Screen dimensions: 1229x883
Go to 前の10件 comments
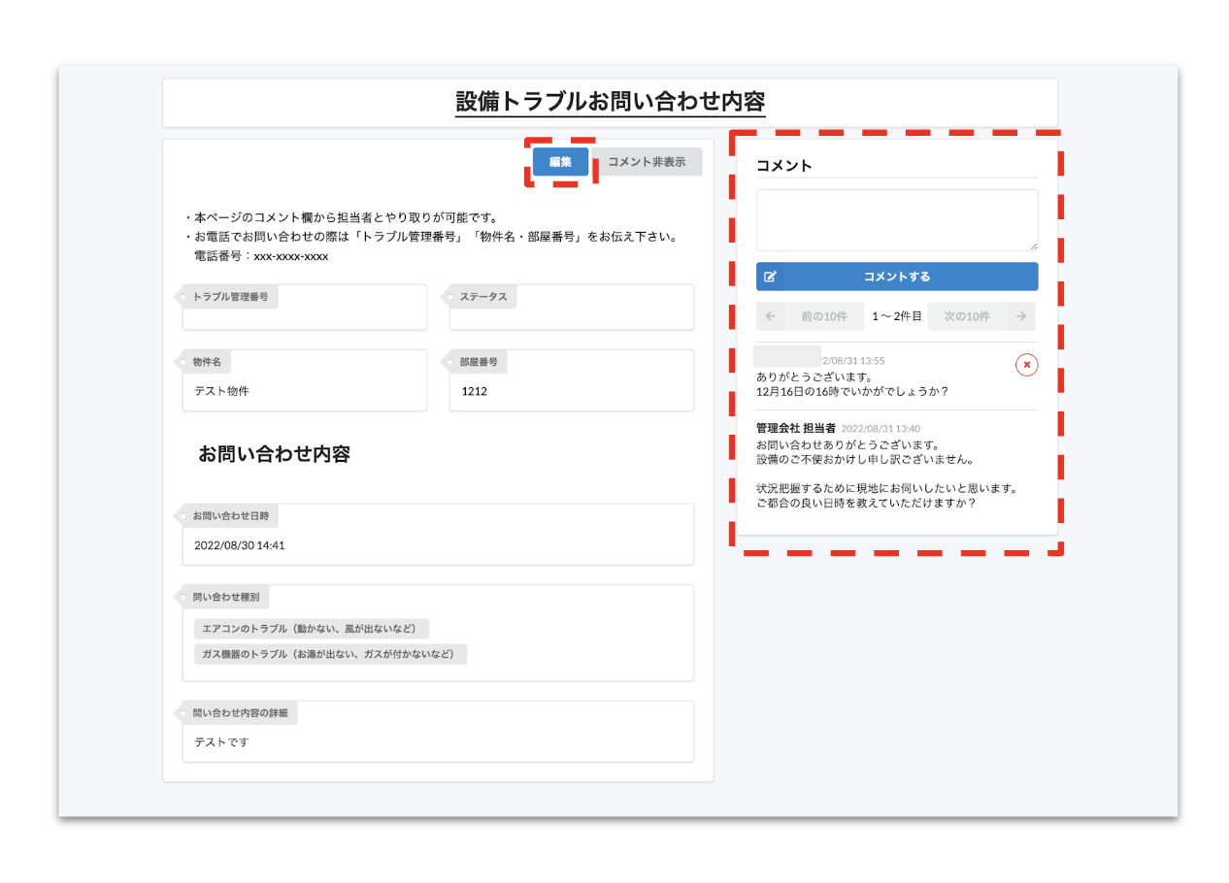click(824, 316)
